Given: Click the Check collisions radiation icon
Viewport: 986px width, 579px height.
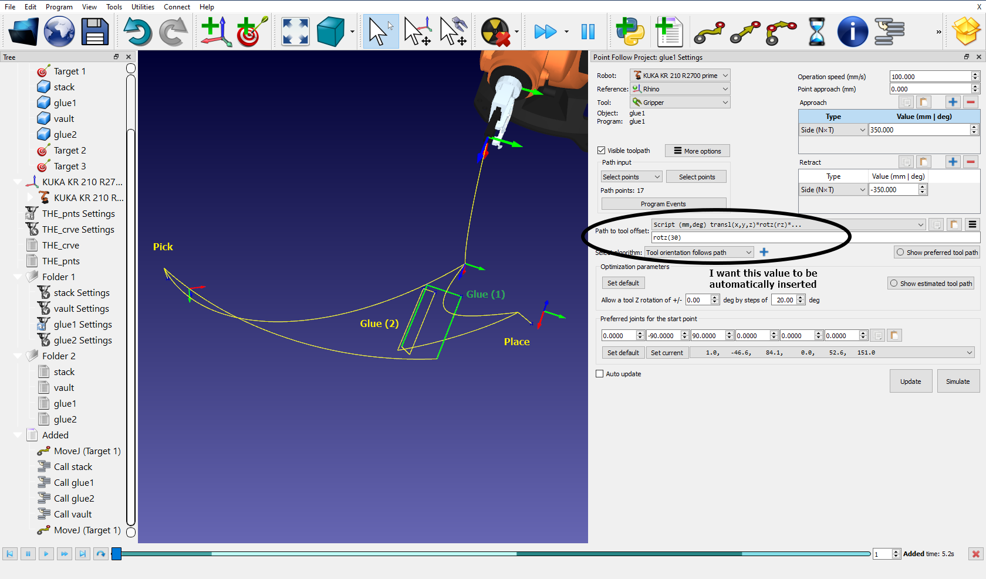Looking at the screenshot, I should click(495, 32).
